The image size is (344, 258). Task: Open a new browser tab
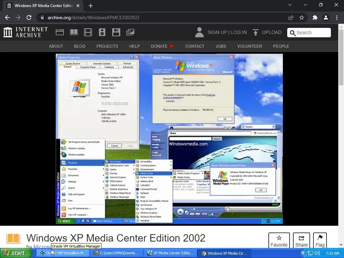pyautogui.click(x=91, y=6)
